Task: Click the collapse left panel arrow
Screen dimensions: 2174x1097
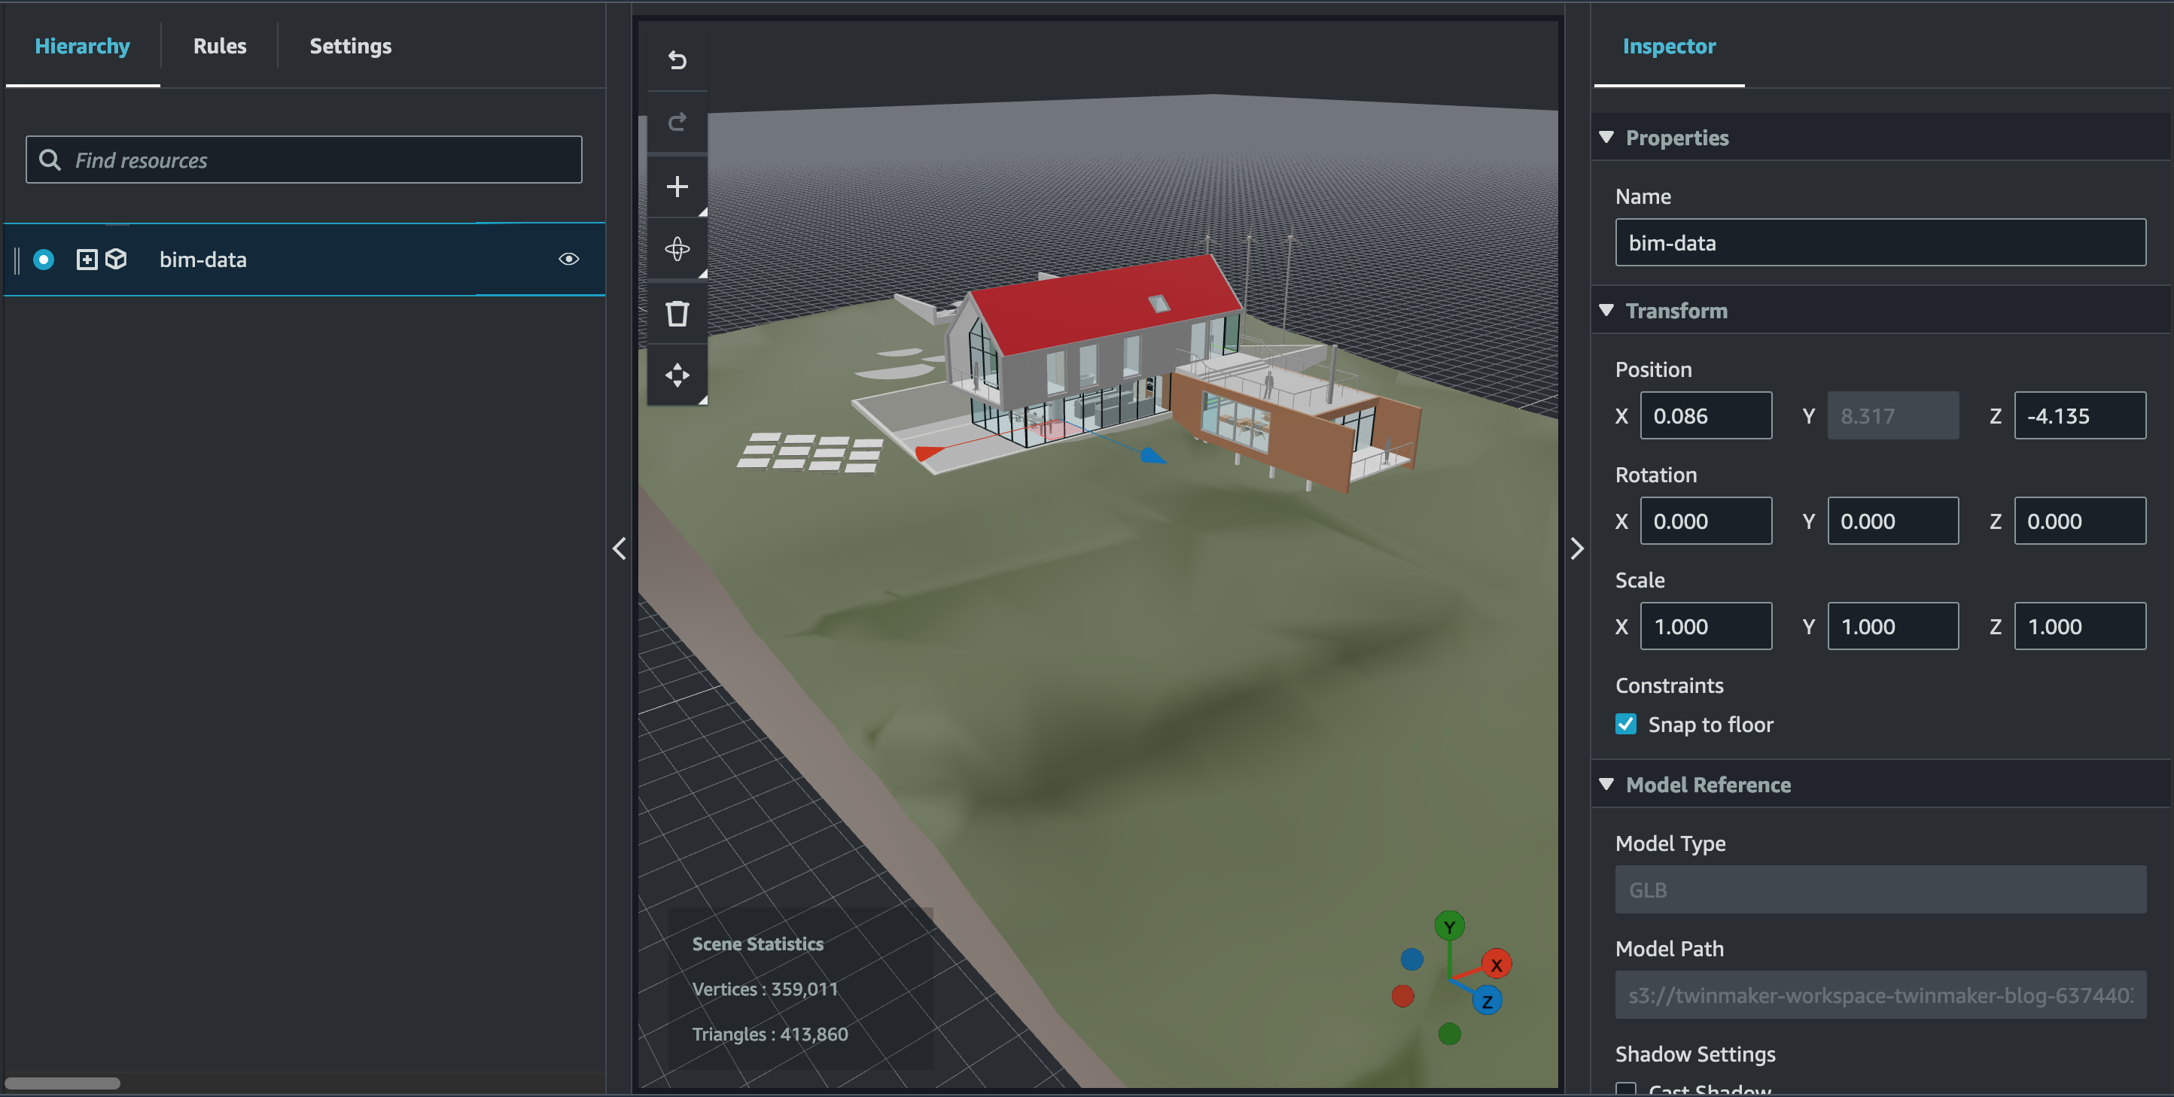Action: (620, 547)
